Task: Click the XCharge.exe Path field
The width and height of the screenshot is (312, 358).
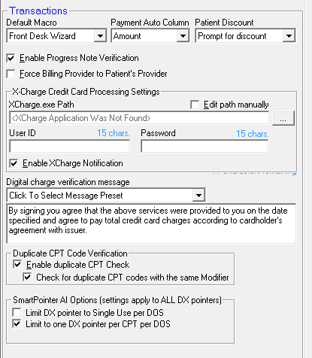Action: 139,118
